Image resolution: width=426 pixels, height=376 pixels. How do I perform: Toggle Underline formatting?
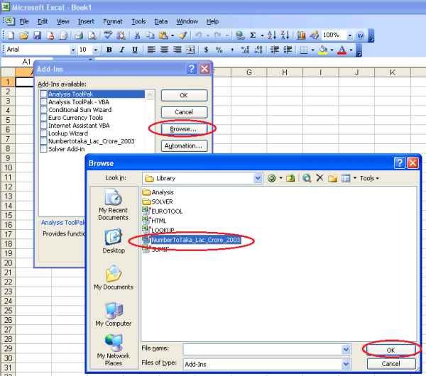[135, 50]
